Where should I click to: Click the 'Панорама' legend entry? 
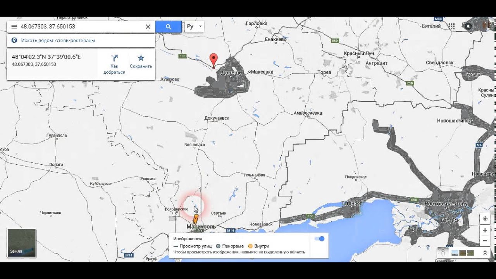tap(230, 246)
